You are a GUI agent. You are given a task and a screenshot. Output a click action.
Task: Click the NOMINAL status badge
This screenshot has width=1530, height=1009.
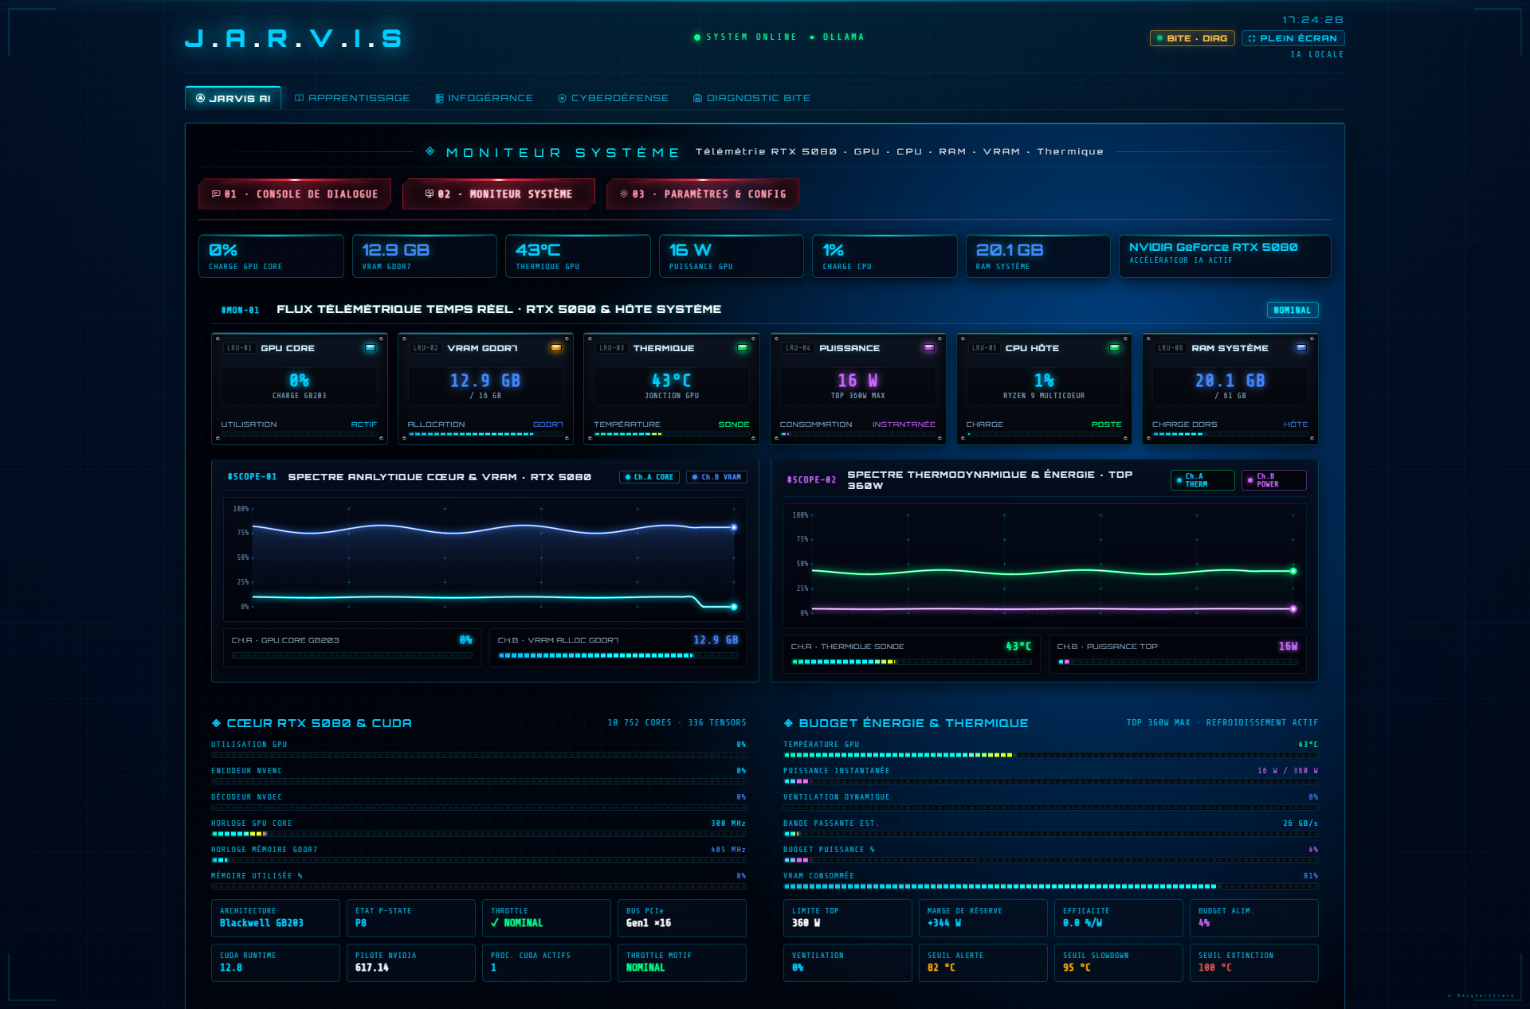(x=1292, y=310)
